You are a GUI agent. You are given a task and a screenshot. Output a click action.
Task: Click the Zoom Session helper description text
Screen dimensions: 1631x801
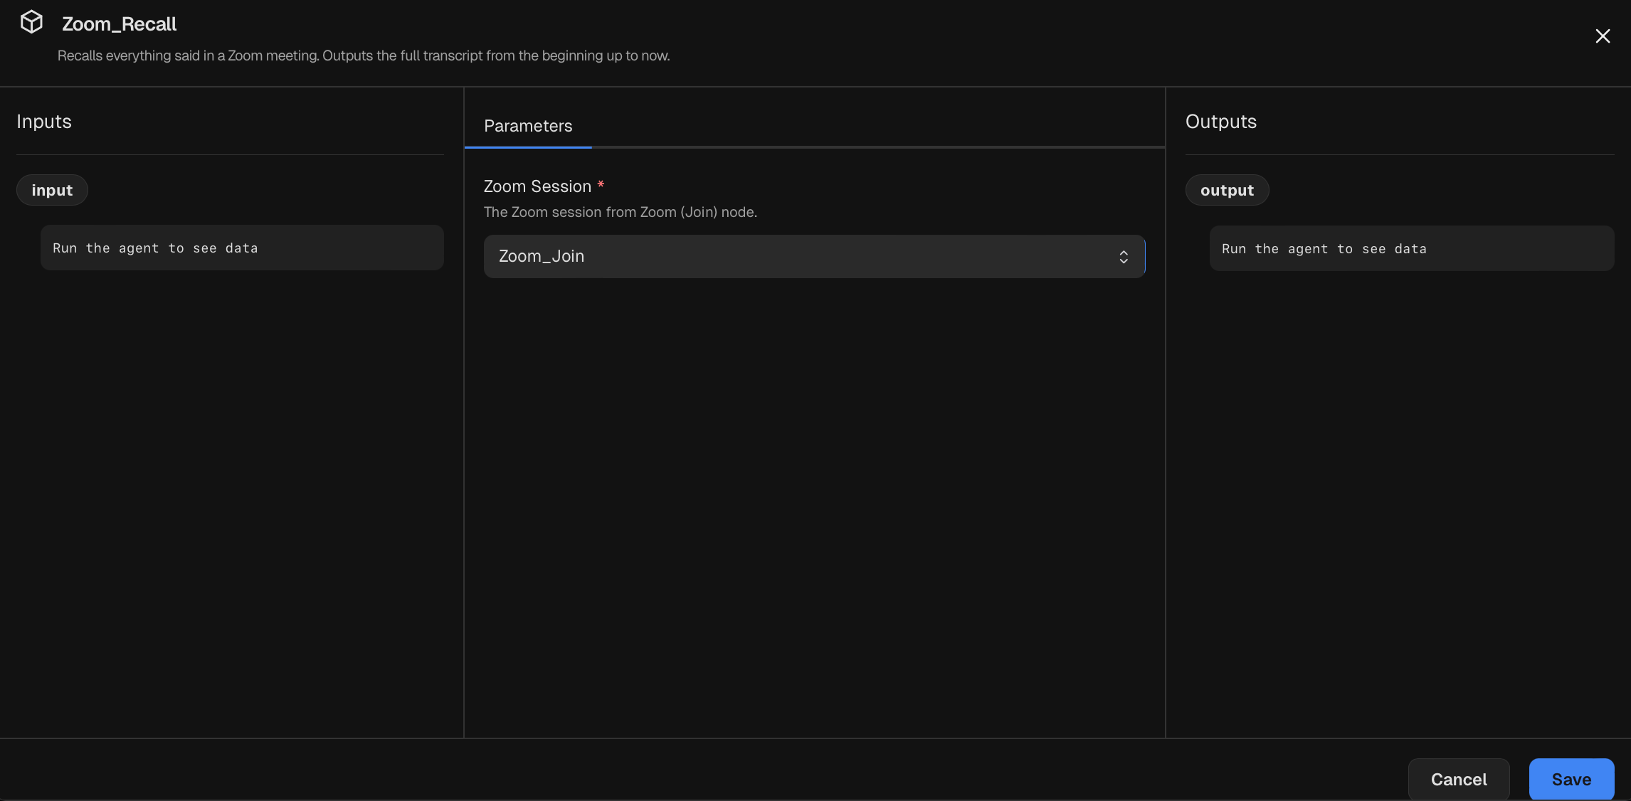click(x=620, y=212)
